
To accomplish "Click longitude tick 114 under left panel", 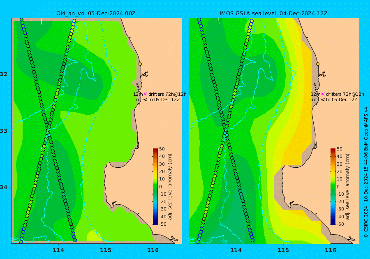I will click(58, 250).
